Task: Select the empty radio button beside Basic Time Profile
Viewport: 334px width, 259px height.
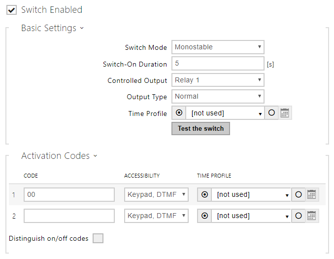Action: pos(271,113)
